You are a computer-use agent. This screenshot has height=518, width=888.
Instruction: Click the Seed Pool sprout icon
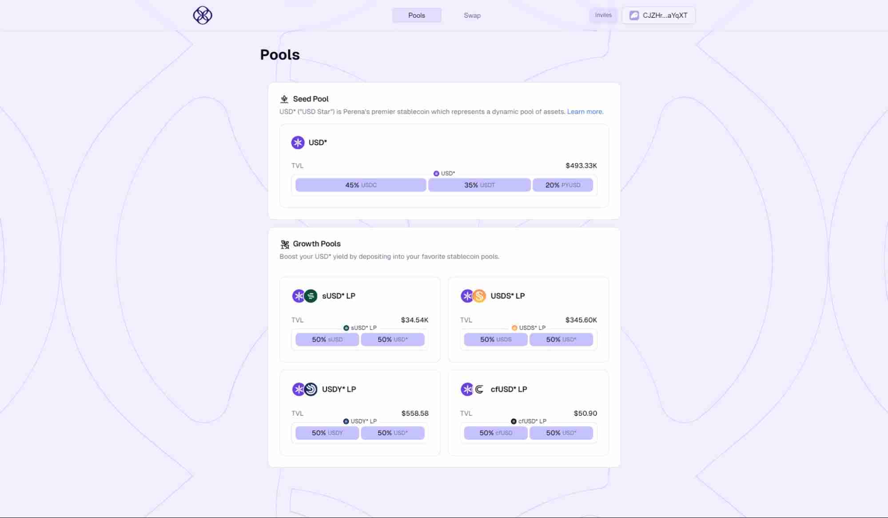click(284, 99)
